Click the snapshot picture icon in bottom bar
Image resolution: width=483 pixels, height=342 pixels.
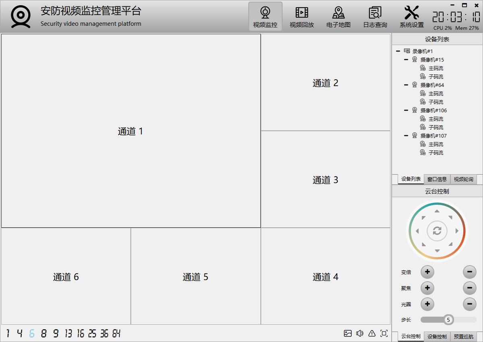click(348, 333)
